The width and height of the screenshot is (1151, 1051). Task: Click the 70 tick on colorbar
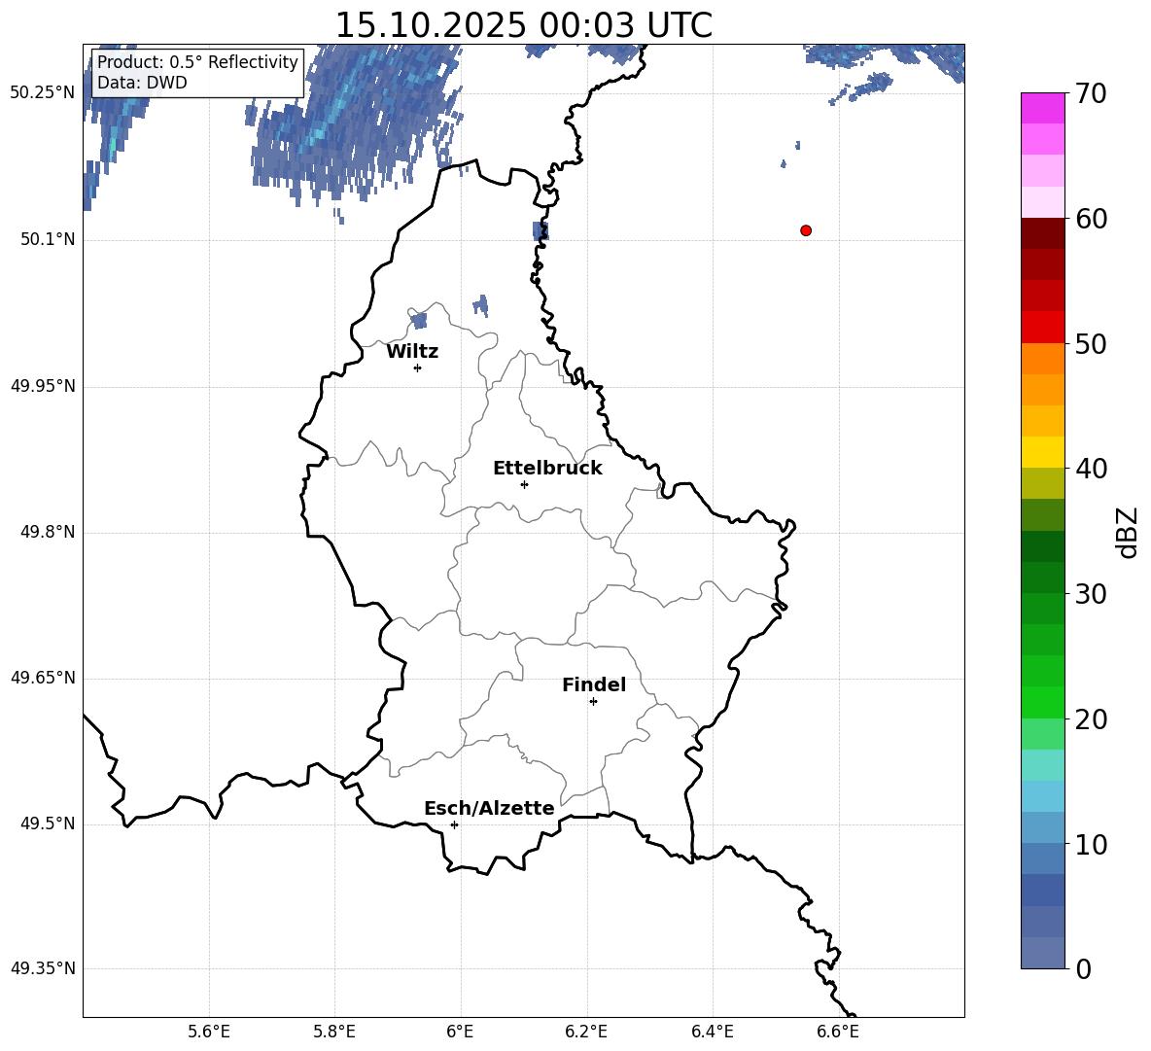(x=1091, y=93)
